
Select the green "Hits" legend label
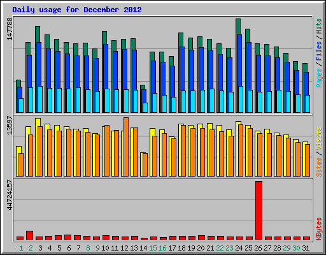(x=319, y=26)
